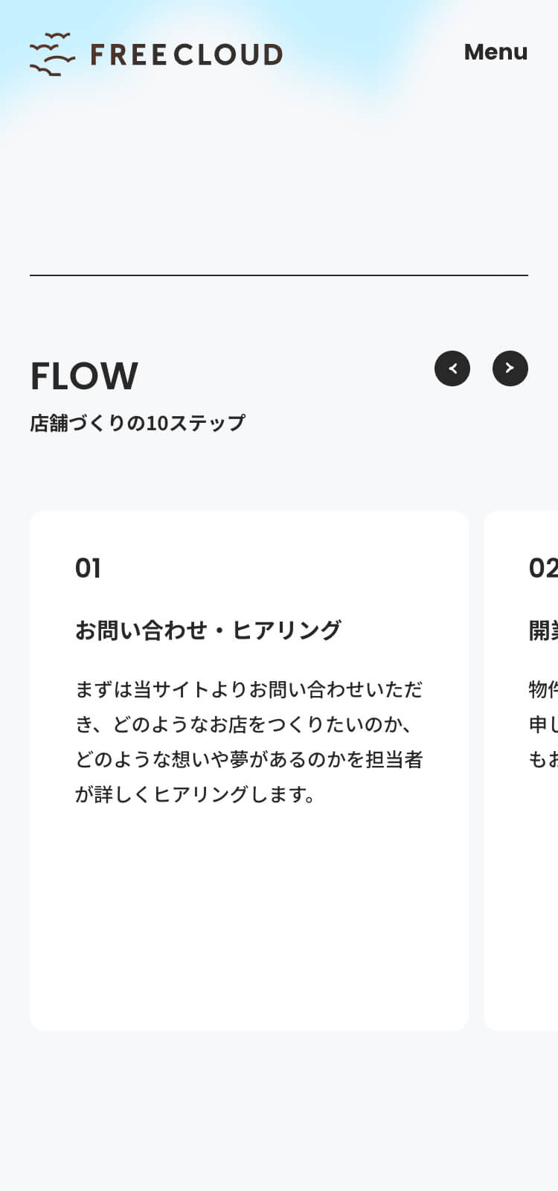Advance to next step with right arrow
The height and width of the screenshot is (1191, 558).
point(510,368)
